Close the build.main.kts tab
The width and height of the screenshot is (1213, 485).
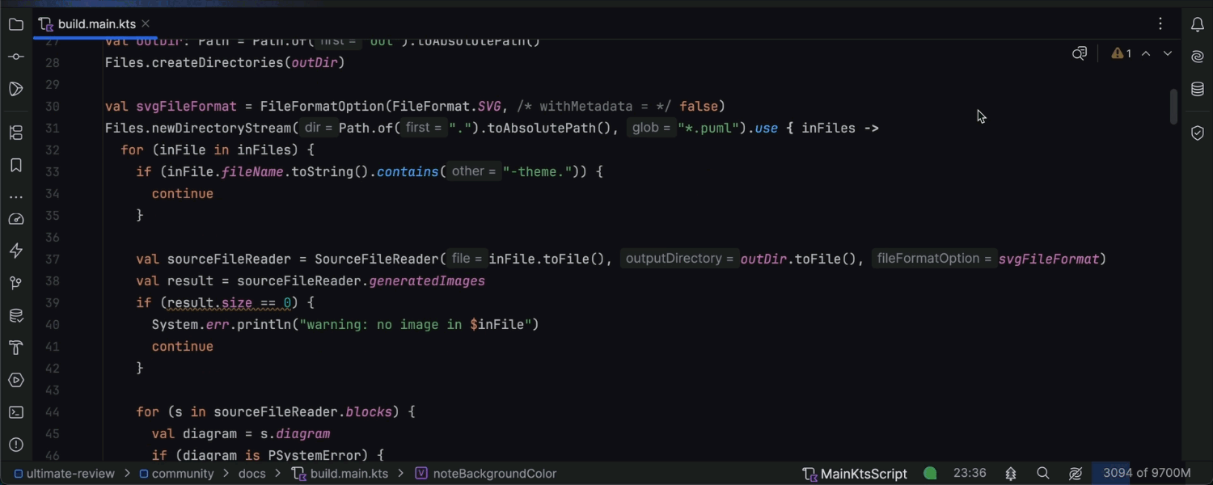click(x=146, y=24)
